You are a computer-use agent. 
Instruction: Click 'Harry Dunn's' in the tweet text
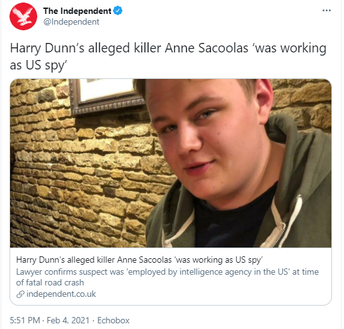pyautogui.click(x=47, y=48)
